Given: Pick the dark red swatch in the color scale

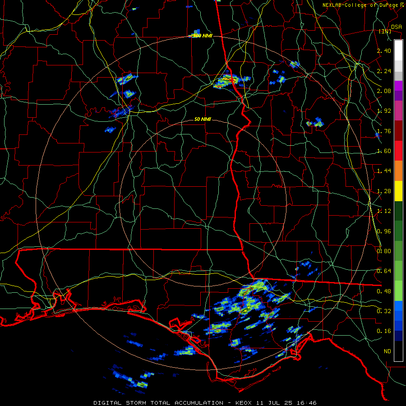Looking at the screenshot, I should click(398, 131).
